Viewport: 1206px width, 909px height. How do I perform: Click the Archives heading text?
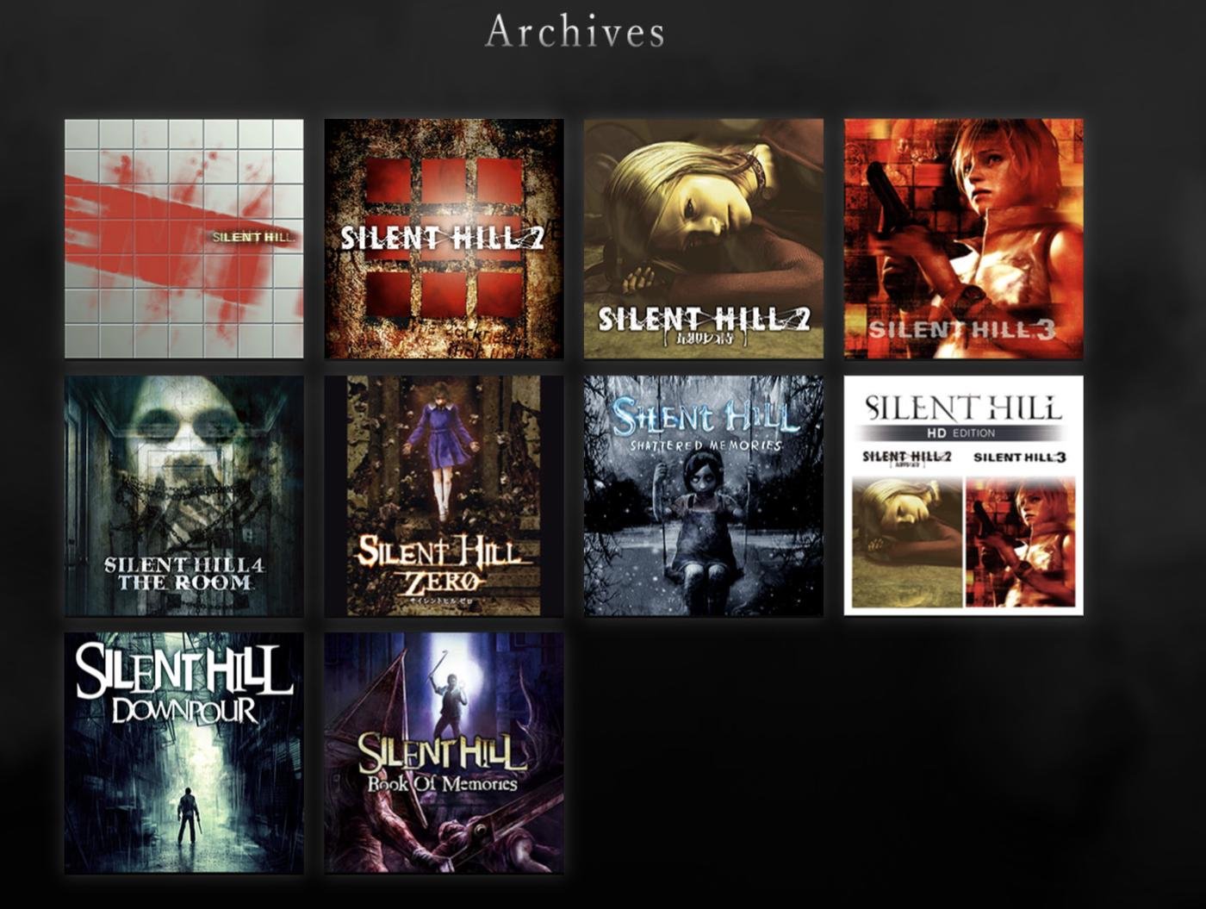(x=575, y=32)
